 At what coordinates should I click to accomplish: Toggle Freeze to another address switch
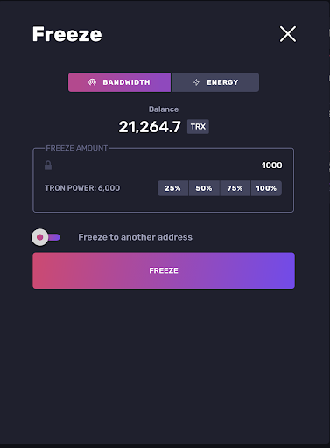click(46, 237)
